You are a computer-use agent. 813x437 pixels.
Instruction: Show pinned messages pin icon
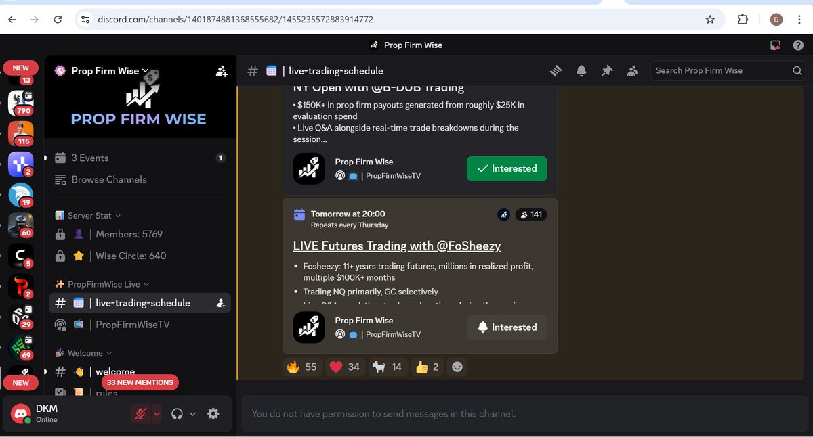coord(607,70)
